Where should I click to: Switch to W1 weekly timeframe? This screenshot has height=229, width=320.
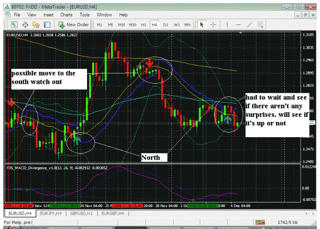[x=177, y=25]
